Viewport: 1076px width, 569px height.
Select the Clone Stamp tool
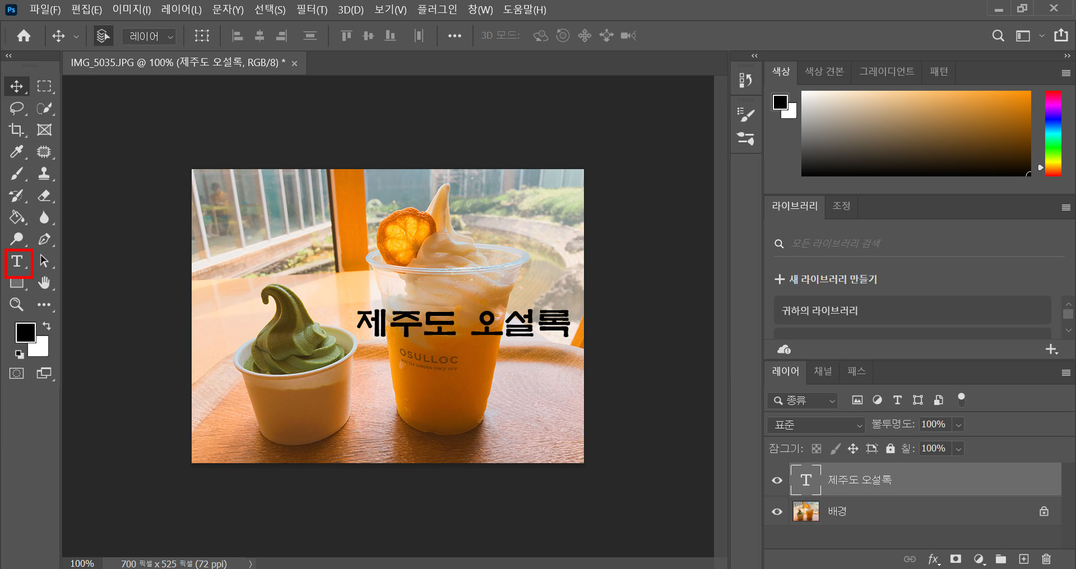[44, 174]
